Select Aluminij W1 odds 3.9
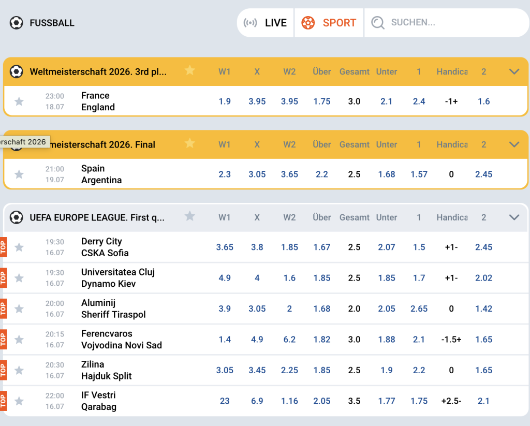530x426 pixels. coord(225,309)
